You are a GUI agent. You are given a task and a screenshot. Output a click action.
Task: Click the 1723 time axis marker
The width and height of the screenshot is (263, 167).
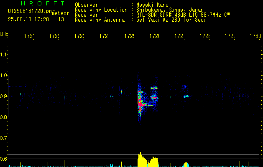tap(79, 36)
